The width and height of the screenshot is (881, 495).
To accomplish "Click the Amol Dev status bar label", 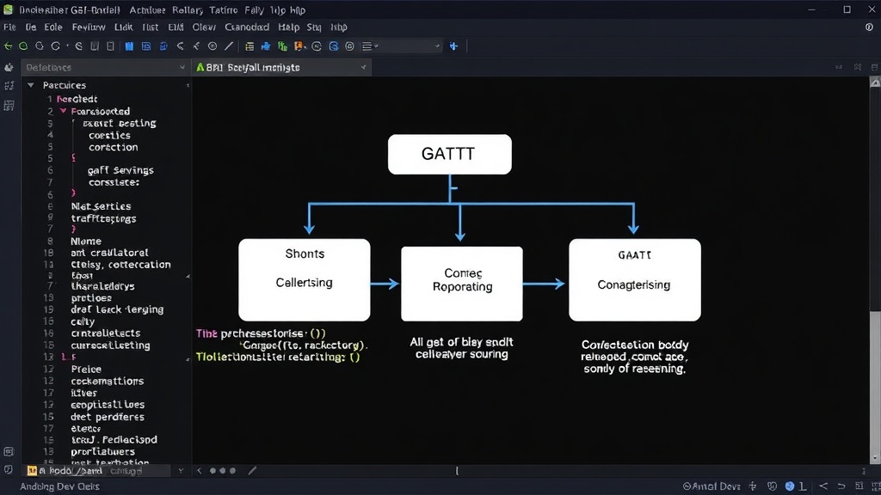I will [712, 486].
